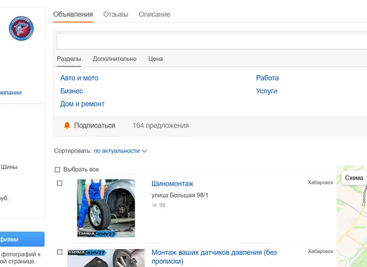
Task: Switch to the Описание tab
Action: [155, 14]
